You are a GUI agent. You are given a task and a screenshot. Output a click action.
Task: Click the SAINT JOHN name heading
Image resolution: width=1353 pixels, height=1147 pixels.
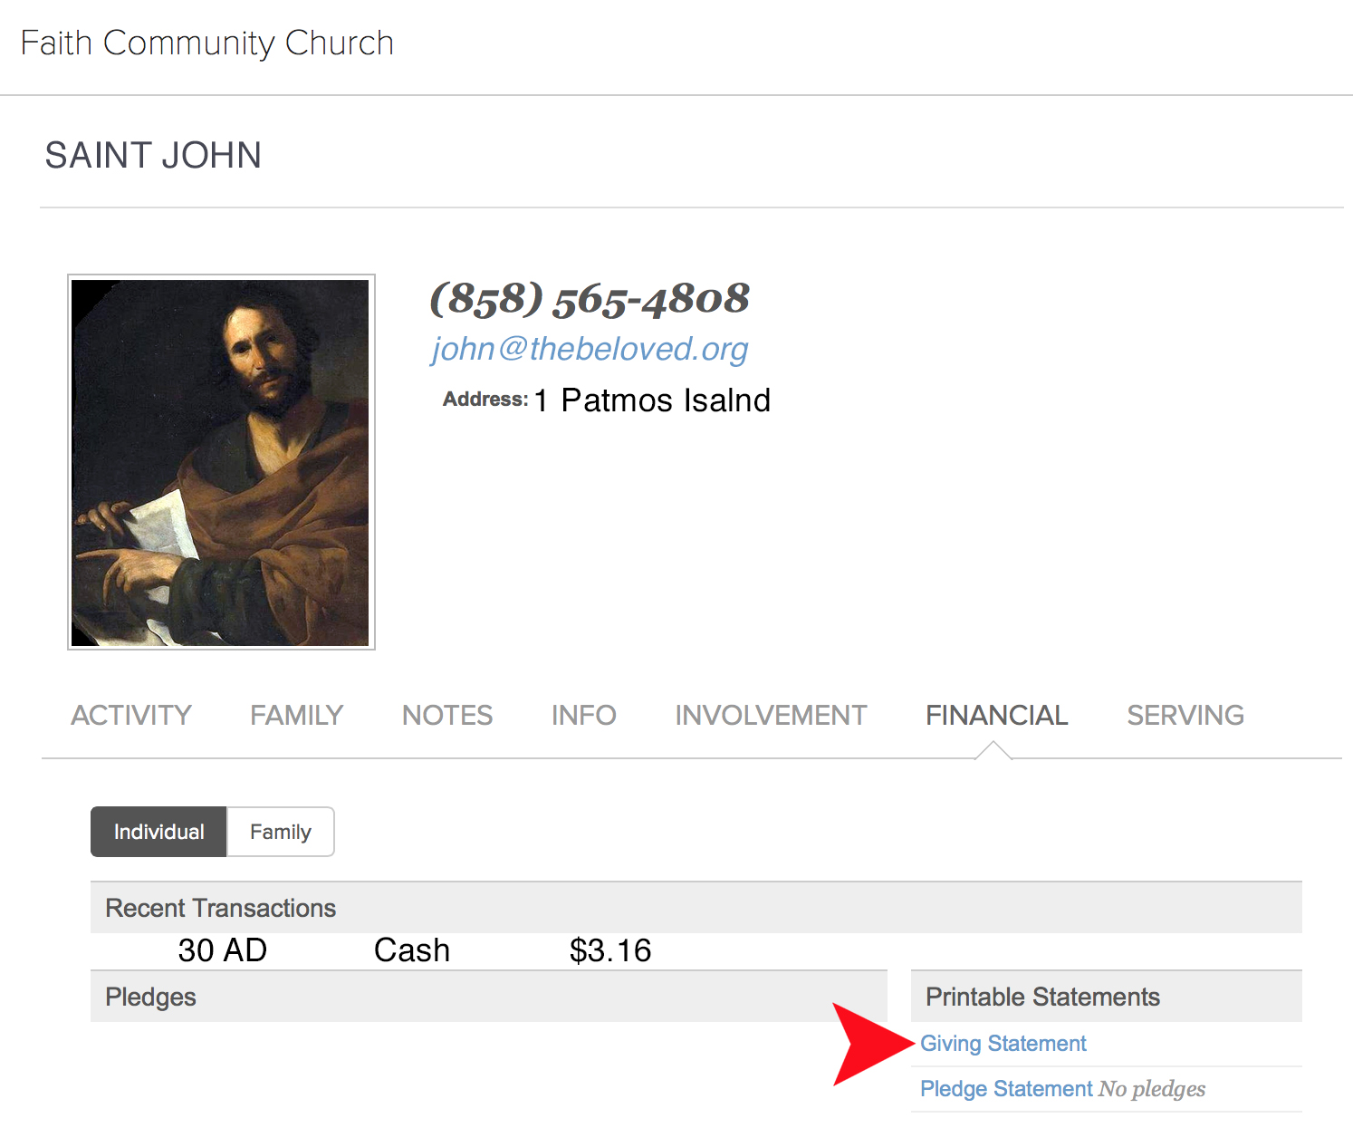(153, 156)
